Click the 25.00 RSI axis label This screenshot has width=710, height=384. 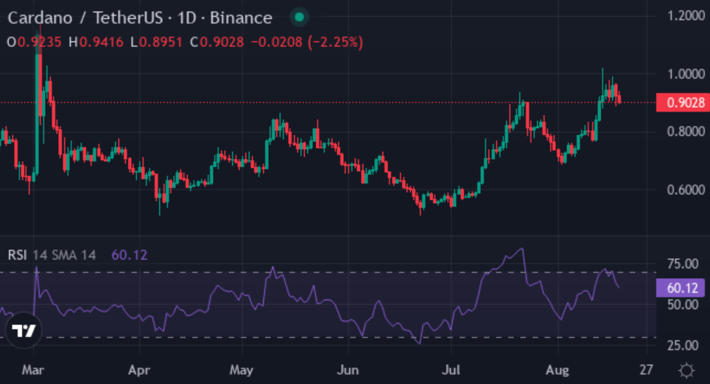(x=683, y=346)
